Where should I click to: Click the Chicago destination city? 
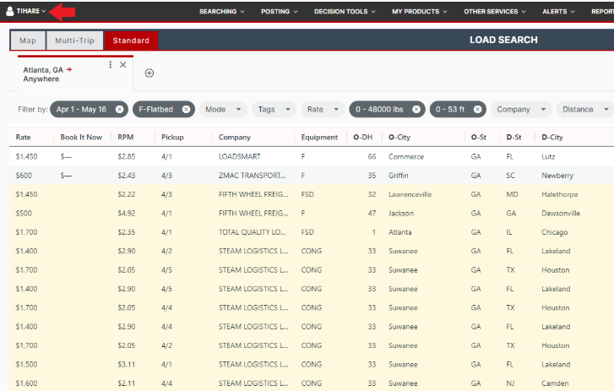(x=555, y=232)
